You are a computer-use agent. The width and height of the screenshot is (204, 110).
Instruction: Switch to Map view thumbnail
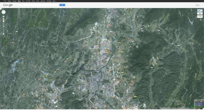coord(200,12)
